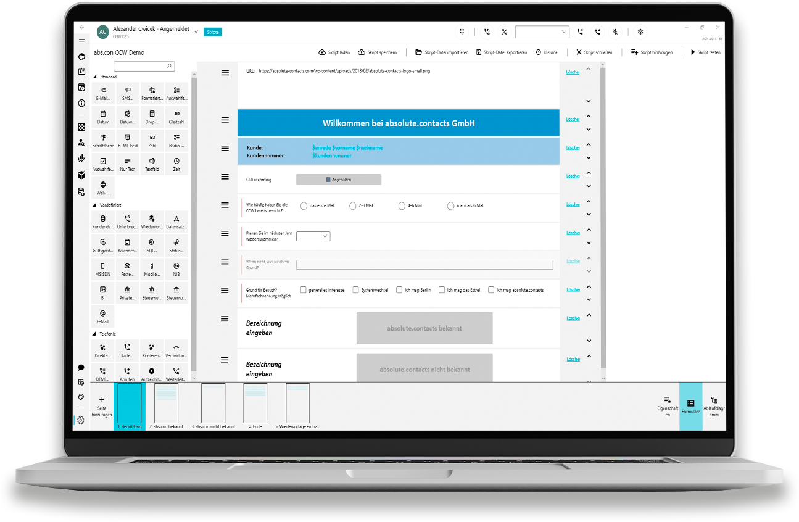The height and width of the screenshot is (522, 799).
Task: Select the 'das erste Mal' radio option
Action: [x=304, y=205]
